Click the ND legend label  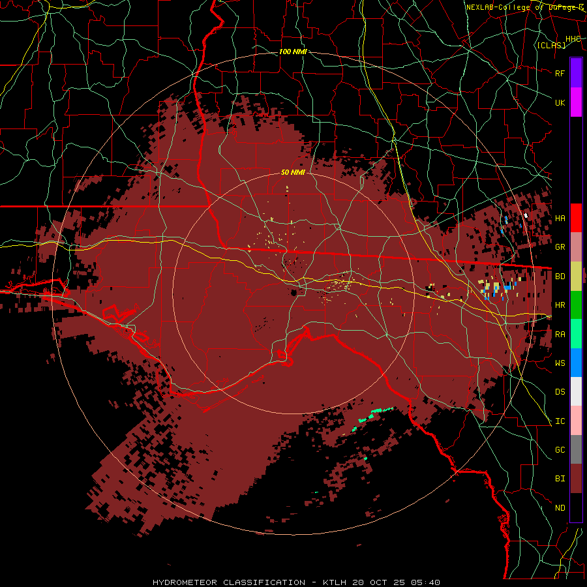click(x=560, y=508)
